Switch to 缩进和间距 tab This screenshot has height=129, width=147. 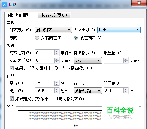pos(21,15)
